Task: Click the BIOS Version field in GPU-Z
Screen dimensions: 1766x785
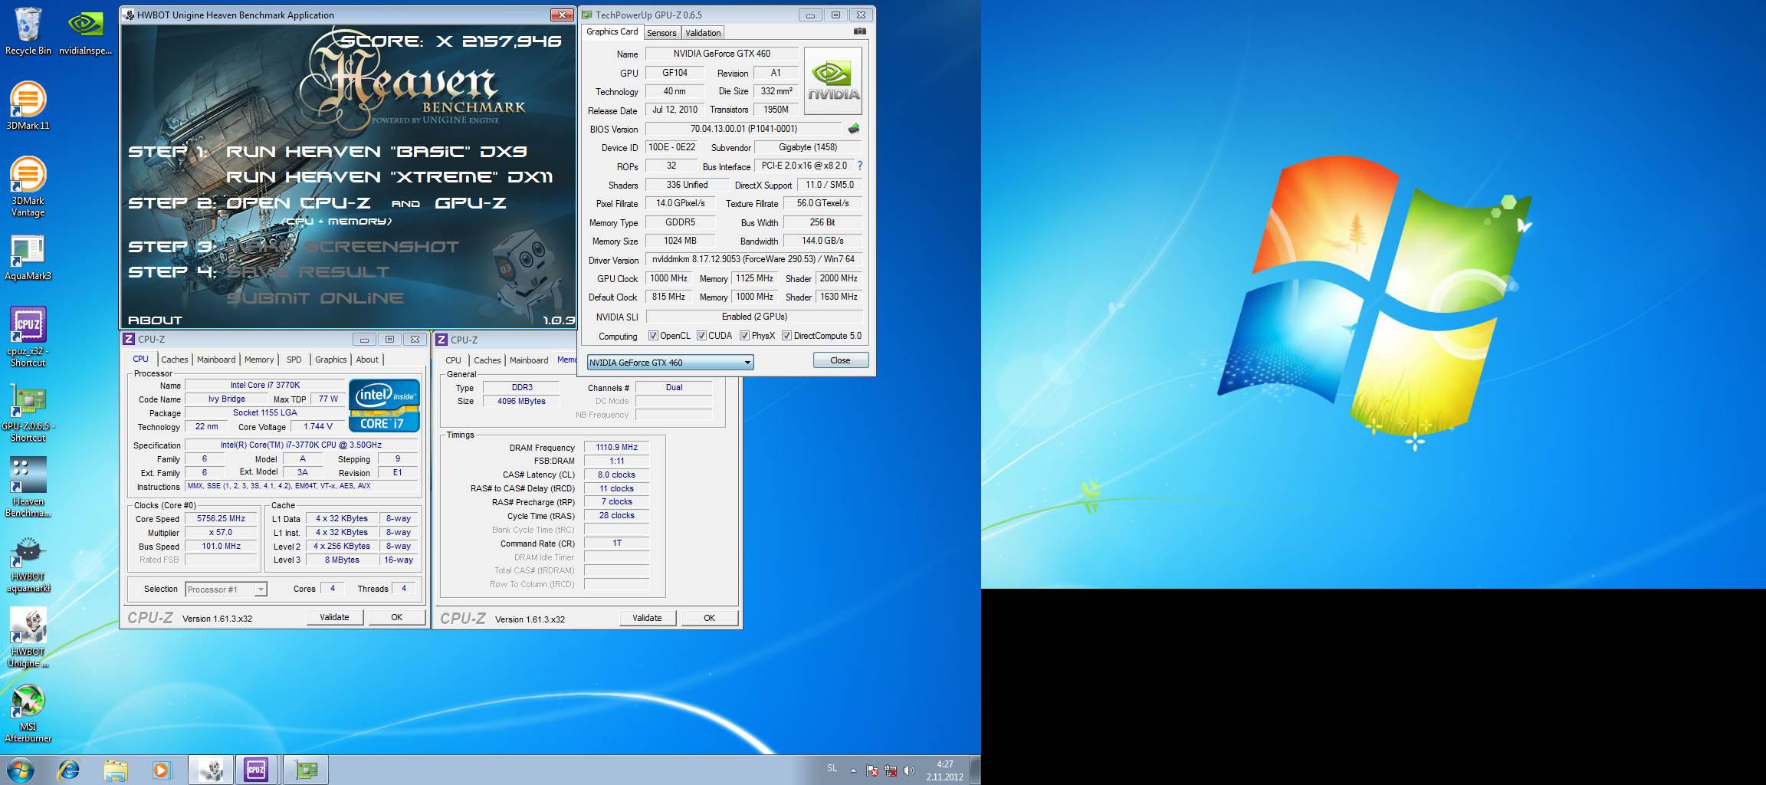Action: click(x=743, y=129)
